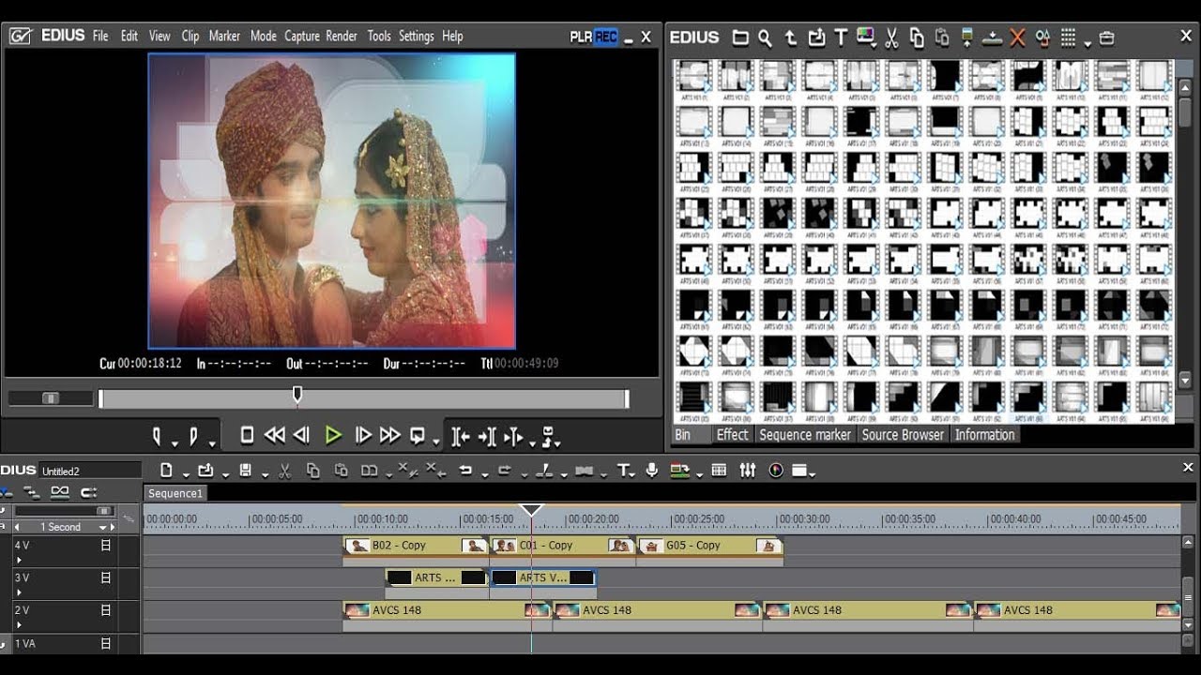This screenshot has width=1201, height=675.
Task: Click the Redo arrow on timeline toolbar
Action: point(504,471)
